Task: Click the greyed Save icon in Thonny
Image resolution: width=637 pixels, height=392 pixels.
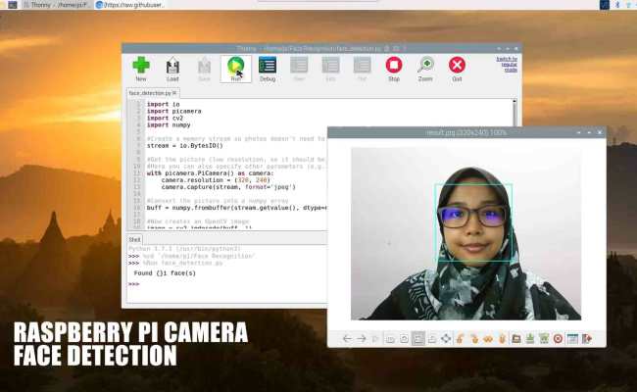Action: coord(205,69)
